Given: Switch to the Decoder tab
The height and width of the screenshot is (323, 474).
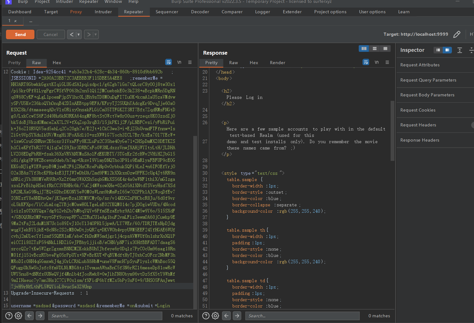Looking at the screenshot, I should [x=200, y=12].
